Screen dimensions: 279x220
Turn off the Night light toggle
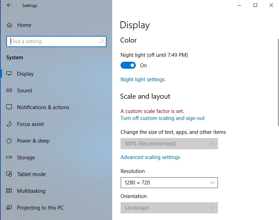(x=128, y=66)
